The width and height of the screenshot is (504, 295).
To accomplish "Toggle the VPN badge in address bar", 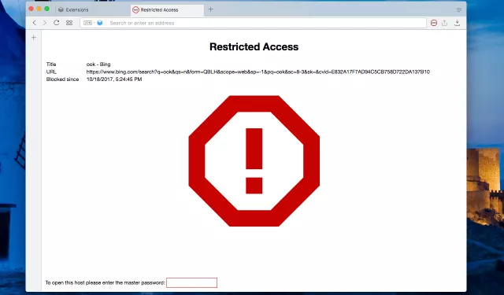I will tap(87, 23).
